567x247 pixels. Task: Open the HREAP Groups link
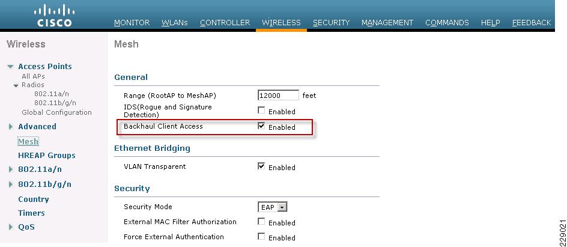coord(47,156)
